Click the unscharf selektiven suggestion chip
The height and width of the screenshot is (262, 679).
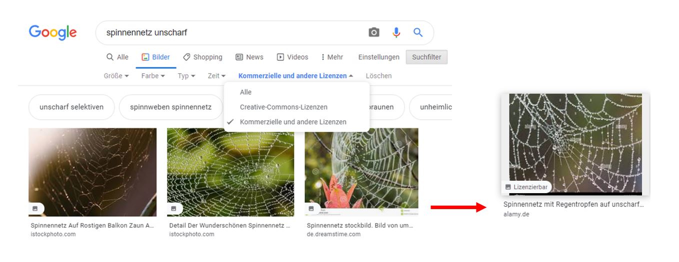[71, 107]
